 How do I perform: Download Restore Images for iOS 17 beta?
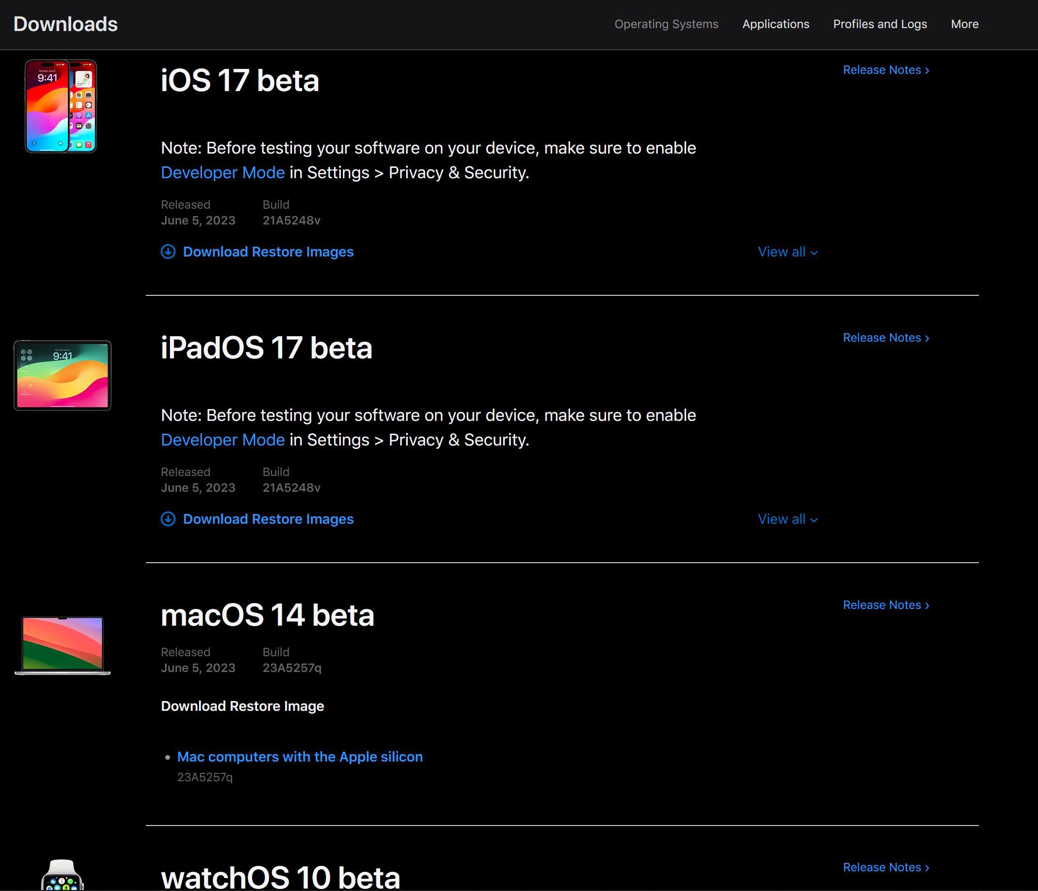[x=268, y=252]
